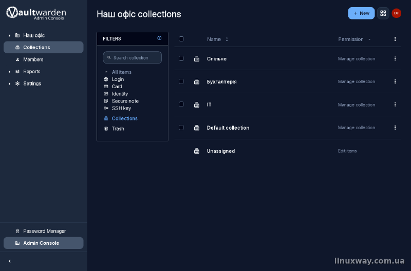The height and width of the screenshot is (271, 411).
Task: Select the All items filter label
Action: click(x=122, y=72)
